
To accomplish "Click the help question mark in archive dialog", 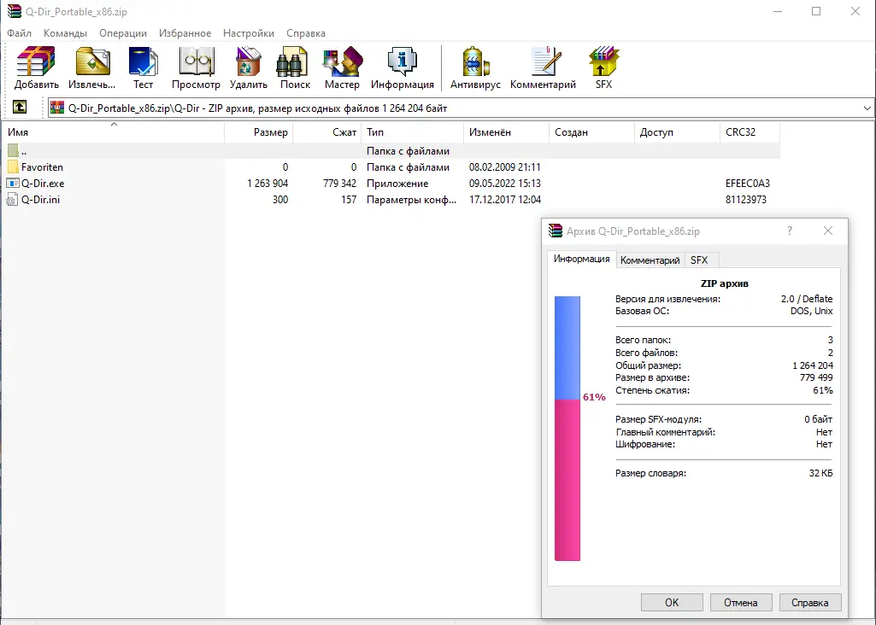I will [x=790, y=231].
